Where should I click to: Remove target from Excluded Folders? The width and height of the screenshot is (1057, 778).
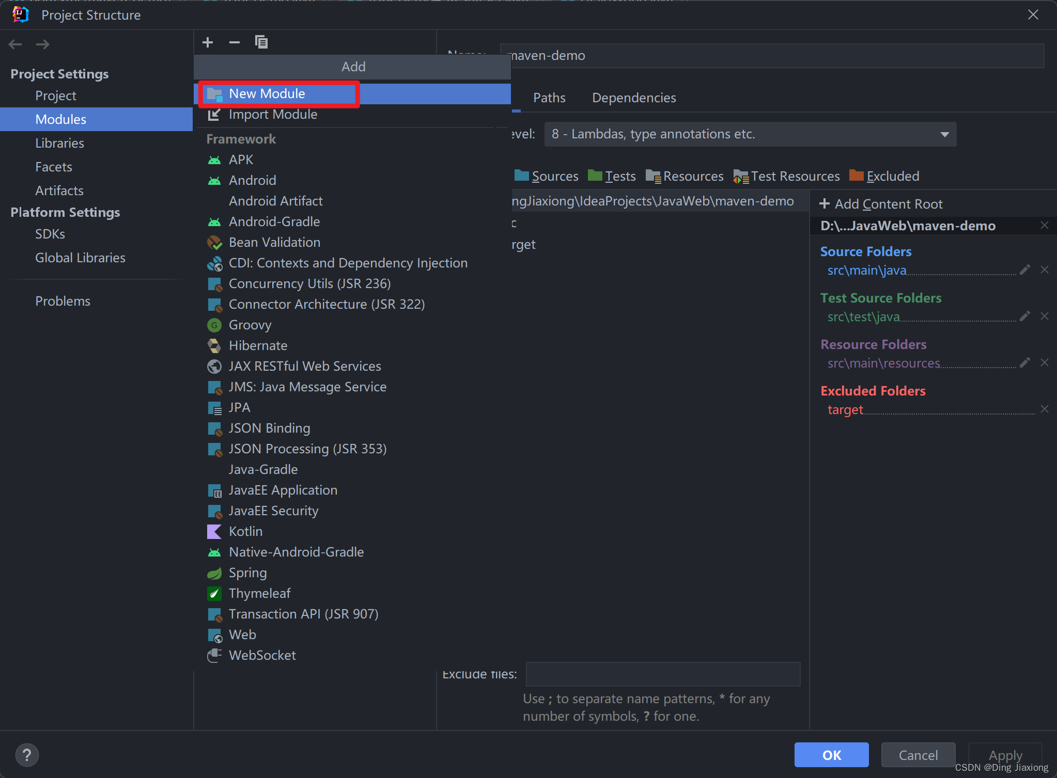[x=1044, y=409]
